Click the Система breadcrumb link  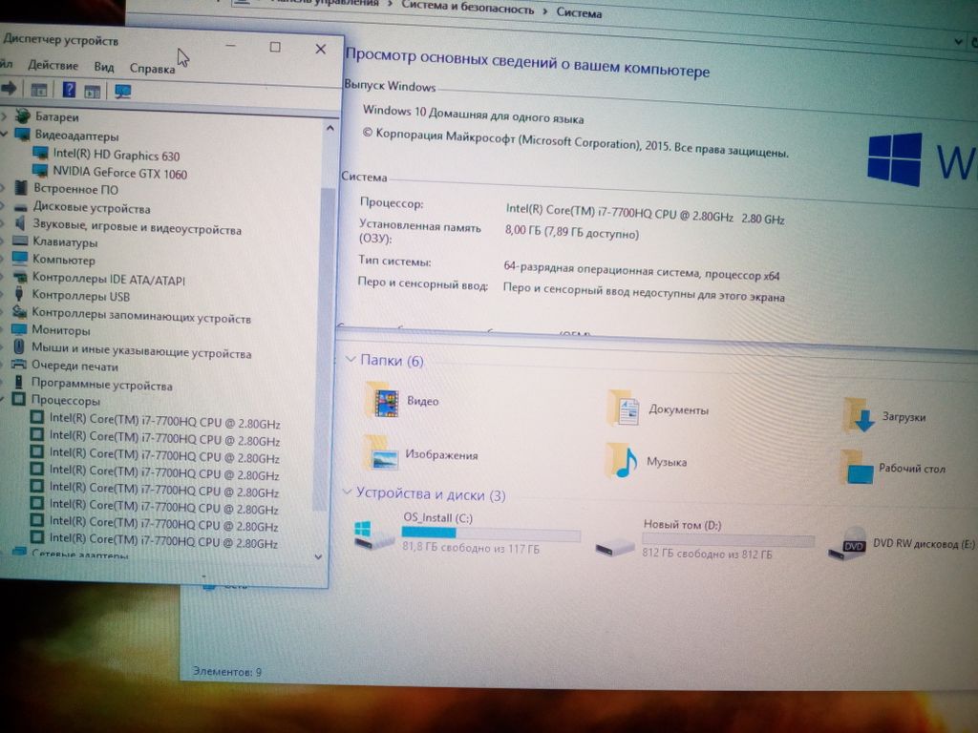point(580,12)
